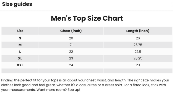The height and width of the screenshot is (95, 173).
Task: Click the fit advice paragraph text
Action: click(x=85, y=85)
